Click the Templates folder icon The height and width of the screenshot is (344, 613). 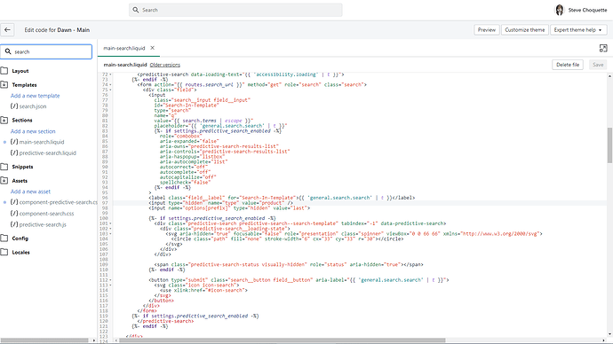4,84
